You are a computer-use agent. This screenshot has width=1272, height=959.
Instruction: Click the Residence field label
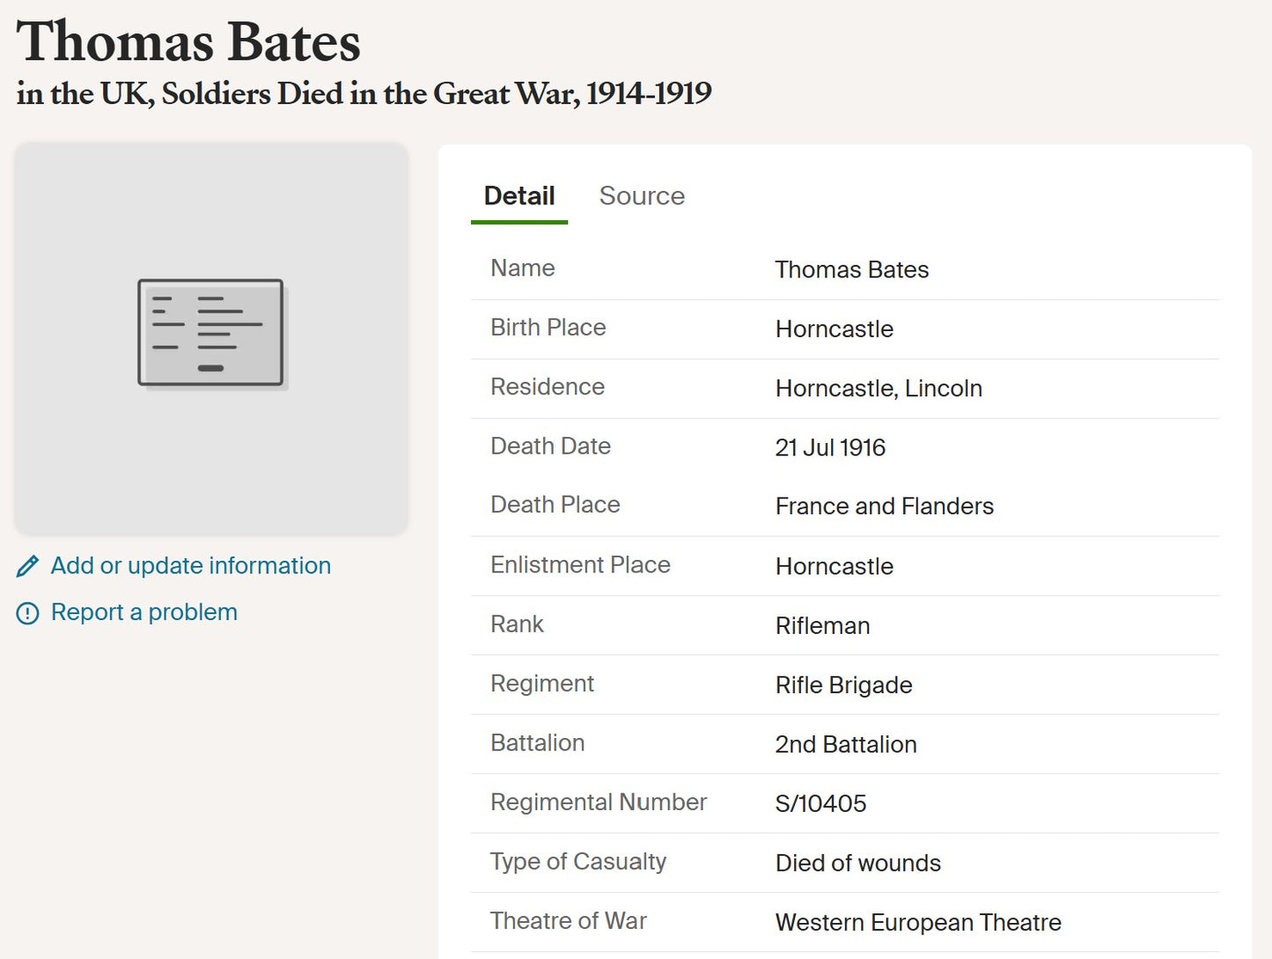(x=548, y=387)
